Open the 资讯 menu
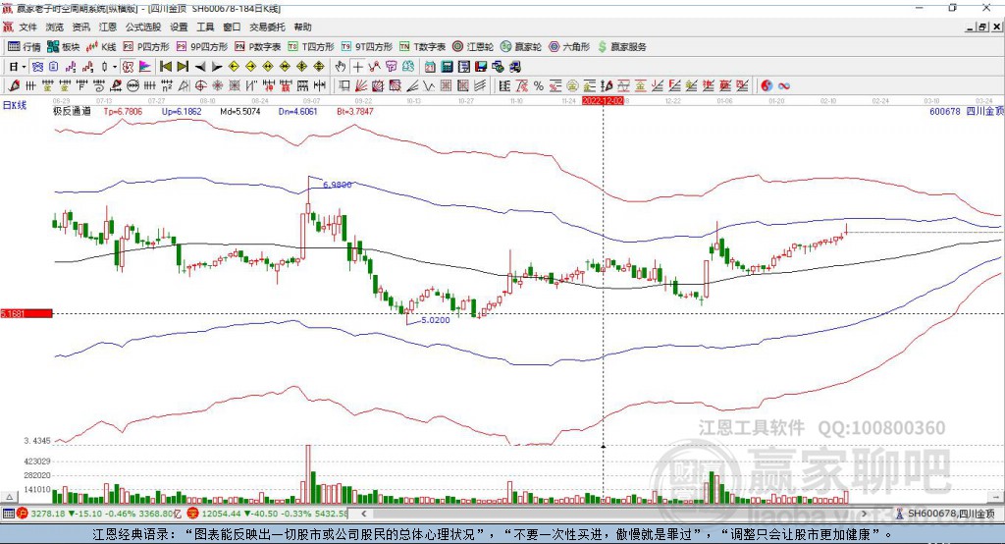This screenshot has width=1005, height=544. click(80, 27)
